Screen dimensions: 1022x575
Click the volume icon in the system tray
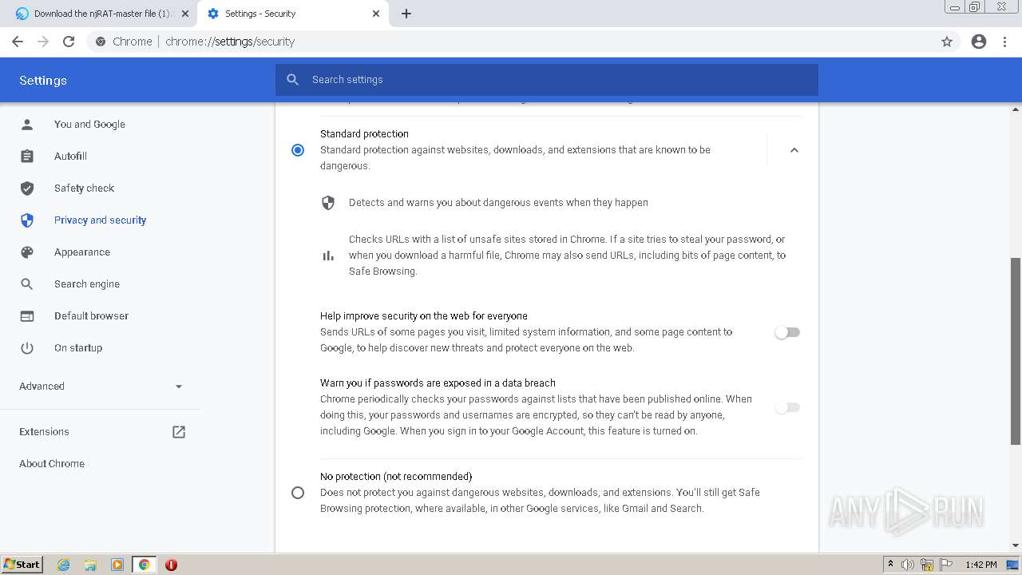point(908,565)
